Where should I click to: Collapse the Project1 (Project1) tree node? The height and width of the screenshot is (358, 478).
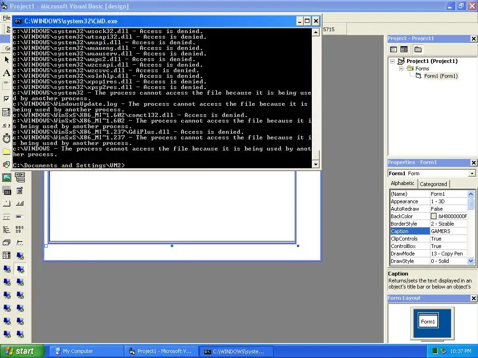tap(393, 61)
